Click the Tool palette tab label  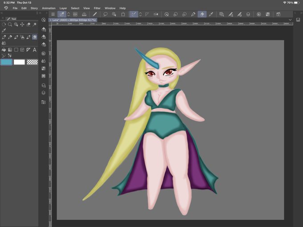click(x=12, y=19)
